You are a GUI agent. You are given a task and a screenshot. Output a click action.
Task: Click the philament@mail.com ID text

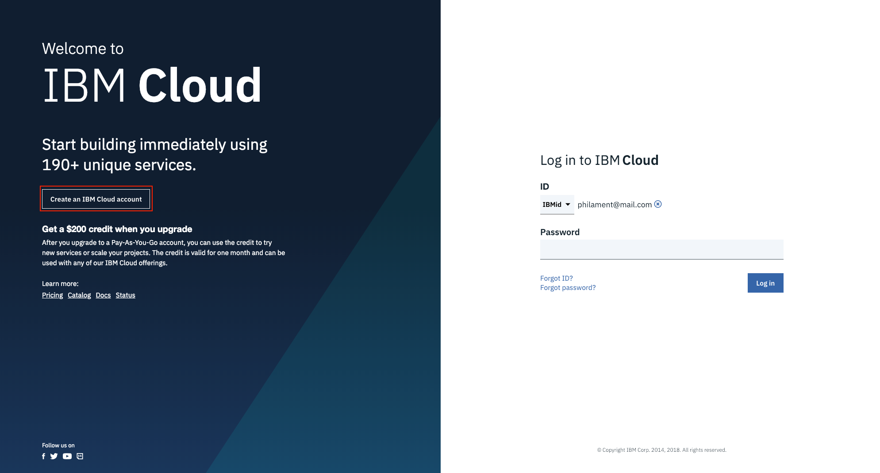point(614,205)
